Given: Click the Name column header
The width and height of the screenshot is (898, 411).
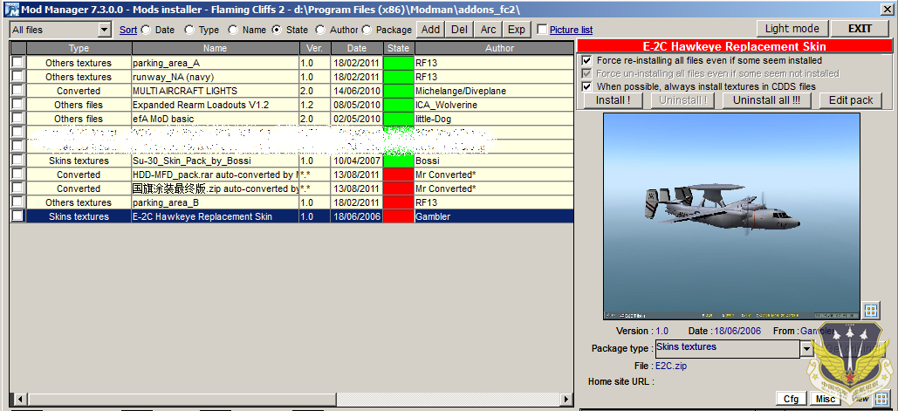Looking at the screenshot, I should point(216,48).
